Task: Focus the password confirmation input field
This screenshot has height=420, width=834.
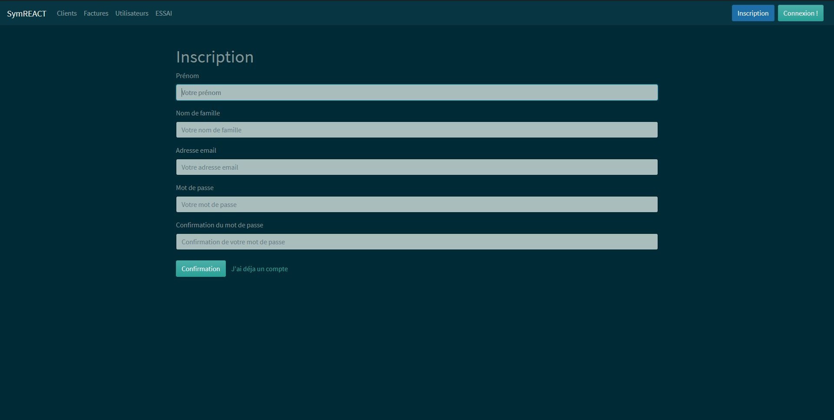Action: [417, 242]
